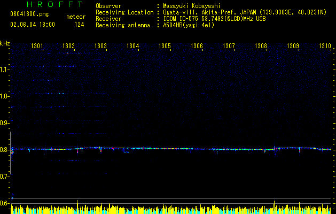The height and width of the screenshot is (214, 336).
Task: Click the 1308 time marker
Action: click(x=261, y=46)
